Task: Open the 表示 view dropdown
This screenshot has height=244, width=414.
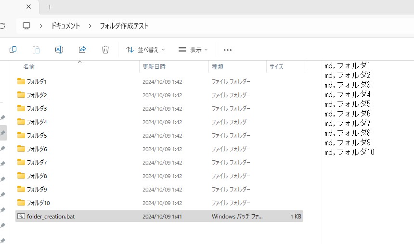Action: tap(193, 50)
